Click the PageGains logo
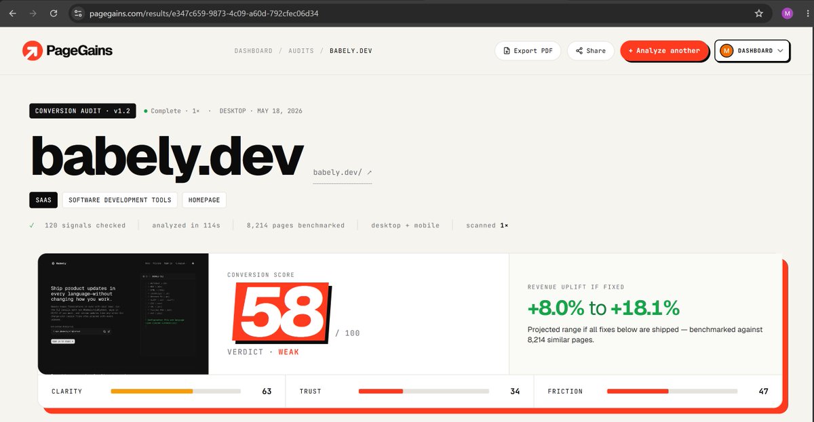The width and height of the screenshot is (814, 422). 67,50
